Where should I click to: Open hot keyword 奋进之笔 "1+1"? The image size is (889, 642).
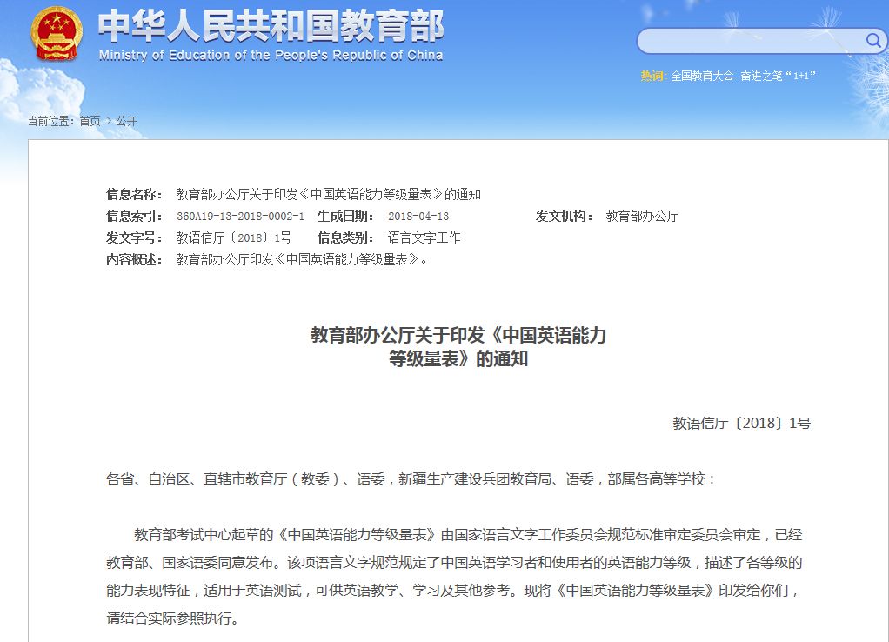(x=778, y=76)
